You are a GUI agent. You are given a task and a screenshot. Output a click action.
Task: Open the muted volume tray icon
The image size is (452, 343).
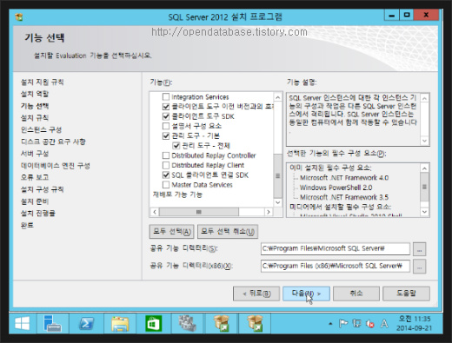(370, 324)
